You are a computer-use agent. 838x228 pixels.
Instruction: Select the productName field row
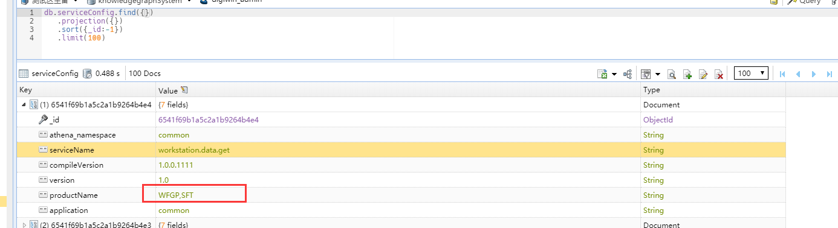pyautogui.click(x=401, y=195)
